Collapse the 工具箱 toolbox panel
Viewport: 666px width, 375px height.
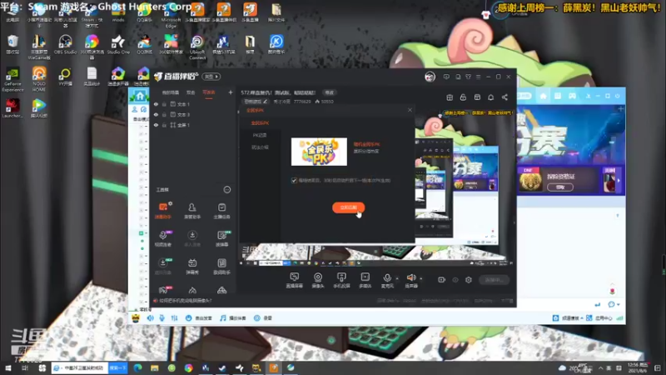pos(227,190)
